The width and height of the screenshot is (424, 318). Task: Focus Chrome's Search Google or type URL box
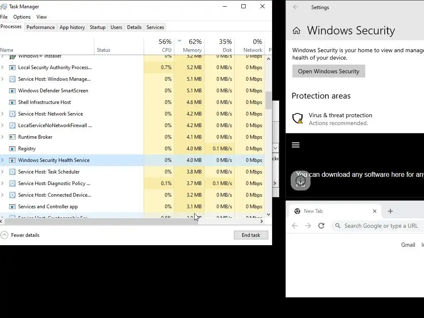click(x=378, y=226)
